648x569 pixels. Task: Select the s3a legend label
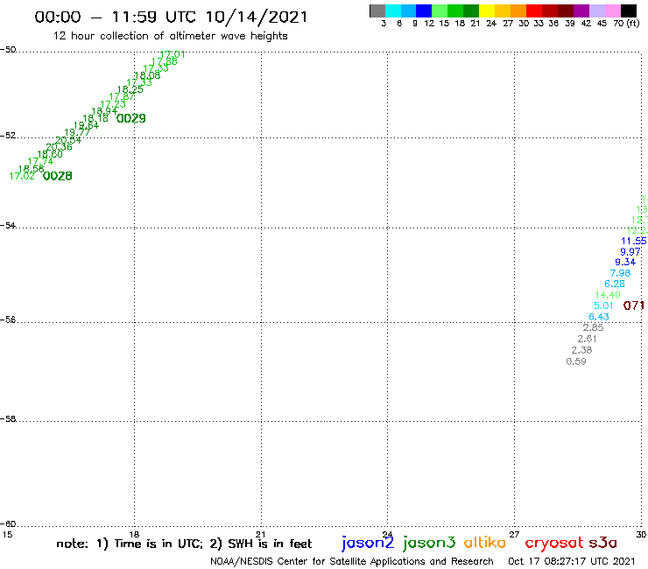pyautogui.click(x=603, y=544)
